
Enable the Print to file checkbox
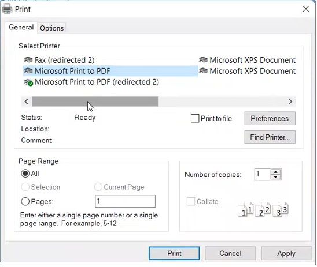[195, 118]
